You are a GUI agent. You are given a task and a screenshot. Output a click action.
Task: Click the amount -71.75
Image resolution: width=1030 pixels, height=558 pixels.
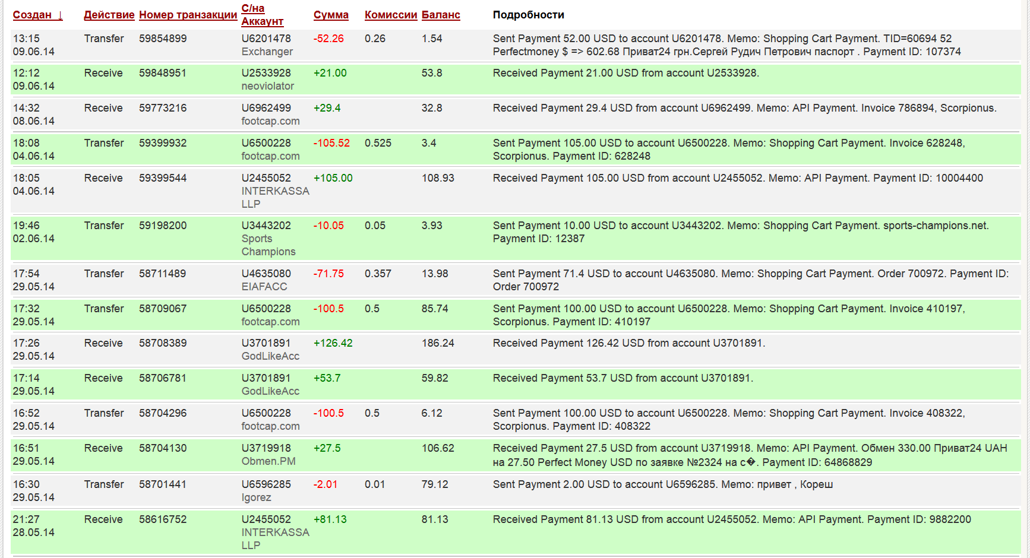tap(328, 274)
